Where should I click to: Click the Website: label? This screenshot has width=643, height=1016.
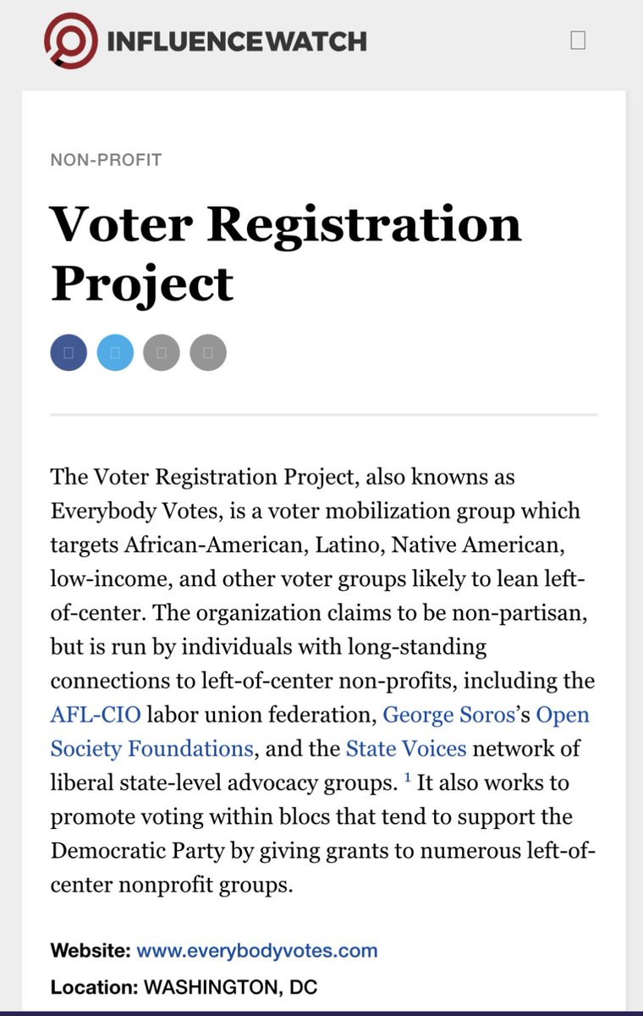[x=91, y=950]
